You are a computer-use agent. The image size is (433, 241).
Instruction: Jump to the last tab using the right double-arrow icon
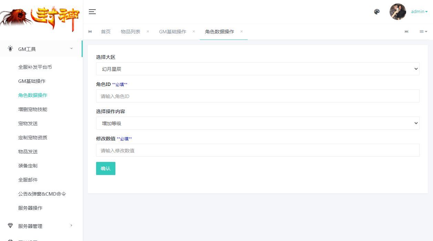tap(406, 31)
